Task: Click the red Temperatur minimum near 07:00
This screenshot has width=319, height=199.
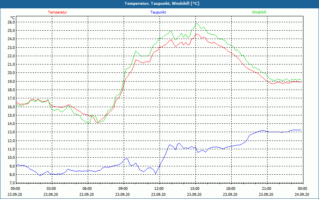Action: (98, 123)
